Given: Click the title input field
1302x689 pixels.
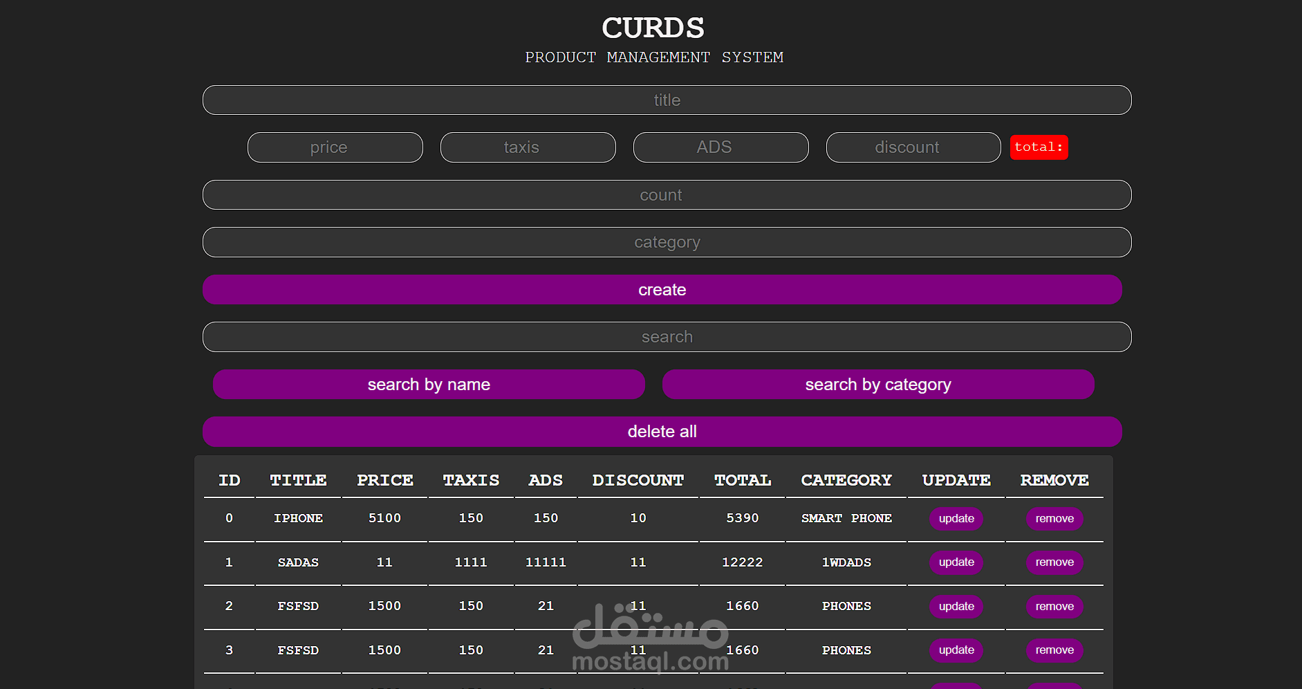Looking at the screenshot, I should point(666,100).
